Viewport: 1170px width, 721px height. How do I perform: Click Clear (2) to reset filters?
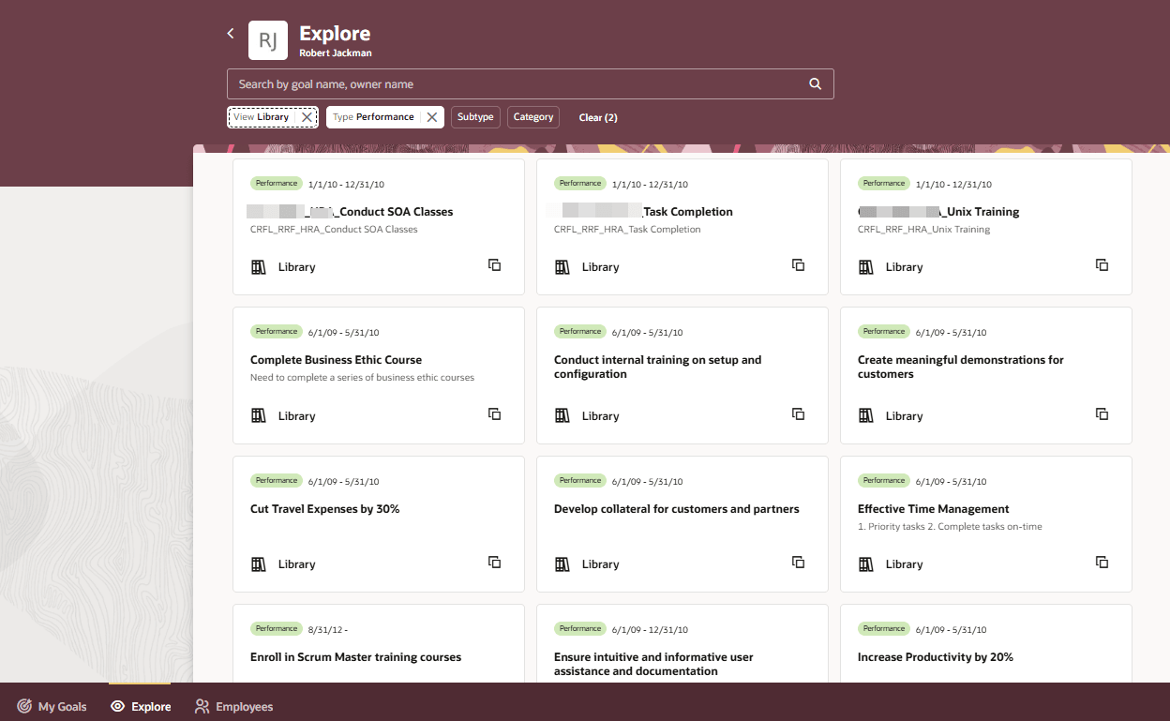pos(597,117)
